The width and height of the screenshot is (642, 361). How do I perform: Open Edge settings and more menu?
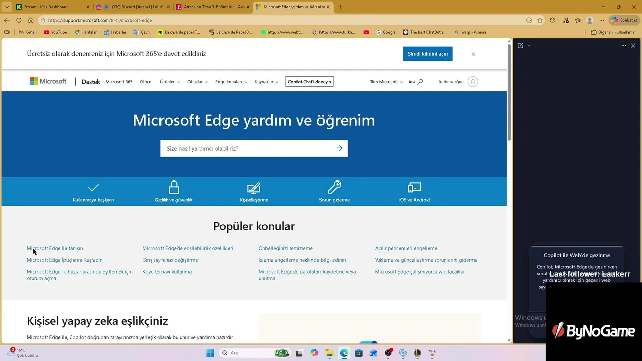coord(602,20)
